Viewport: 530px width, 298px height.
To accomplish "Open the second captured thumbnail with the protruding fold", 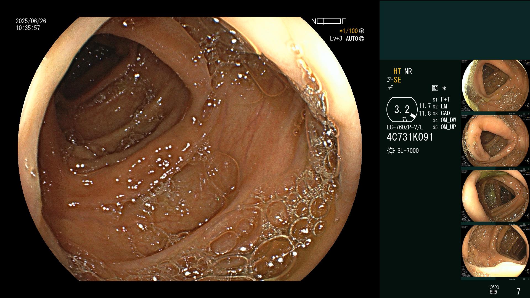I will point(495,141).
